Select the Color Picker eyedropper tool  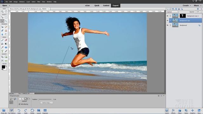coord(2,47)
